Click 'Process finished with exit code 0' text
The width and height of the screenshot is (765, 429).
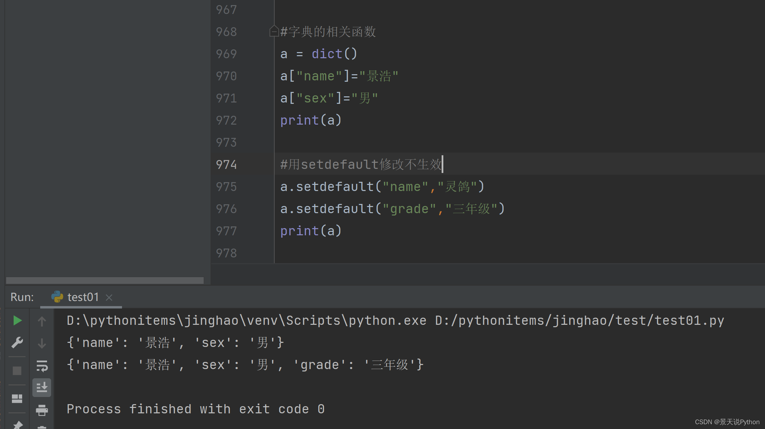(x=196, y=409)
